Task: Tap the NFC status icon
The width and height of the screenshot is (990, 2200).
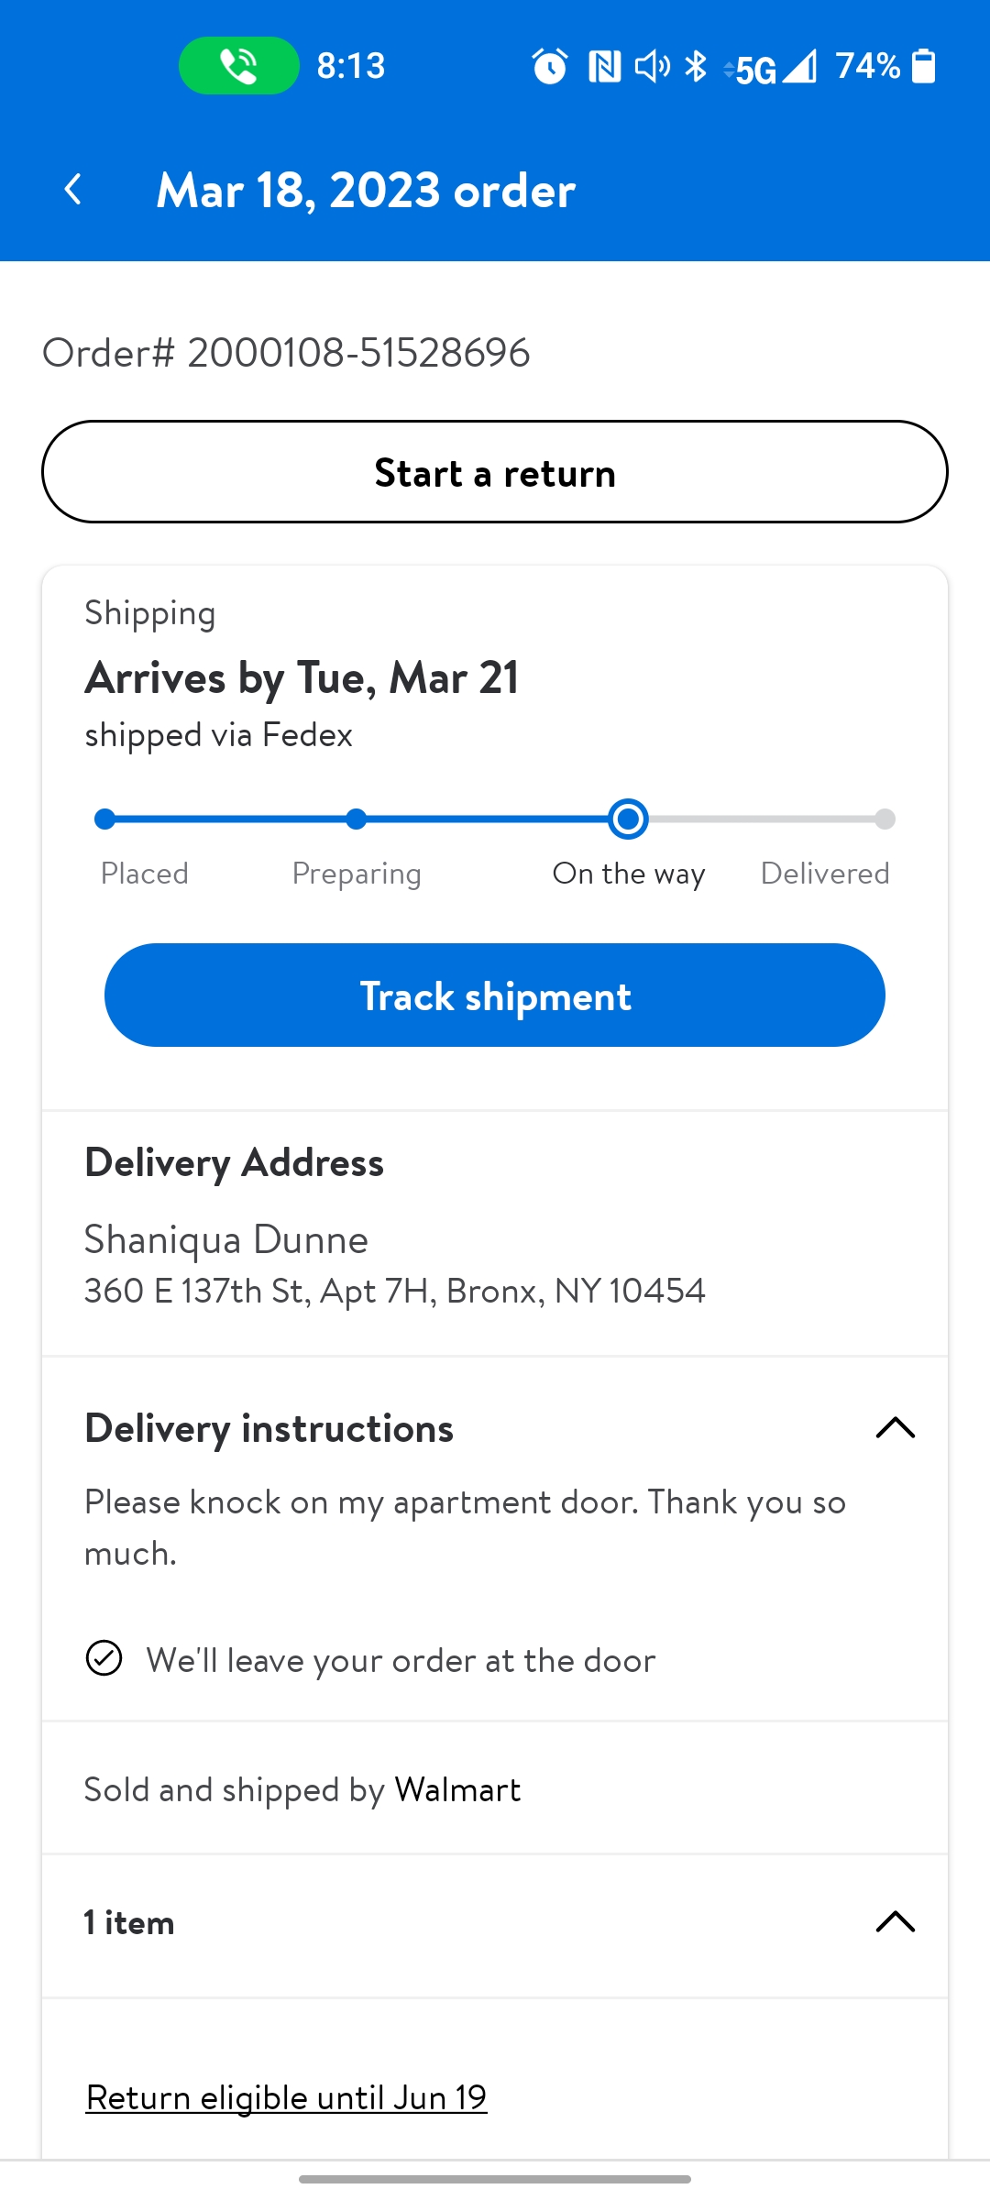Action: 605,66
